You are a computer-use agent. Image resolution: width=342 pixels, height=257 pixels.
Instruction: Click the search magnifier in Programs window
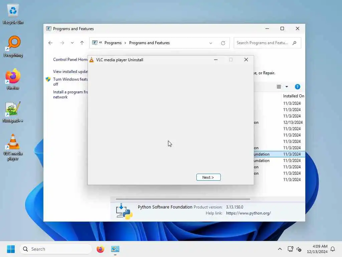295,43
